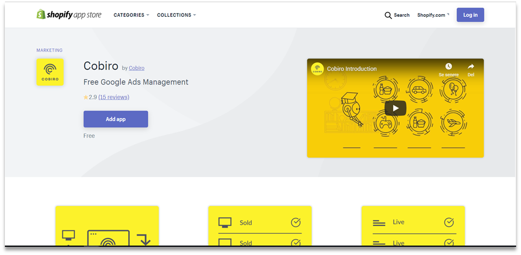Click the Search magnifier icon
The width and height of the screenshot is (521, 255).
[x=388, y=15]
